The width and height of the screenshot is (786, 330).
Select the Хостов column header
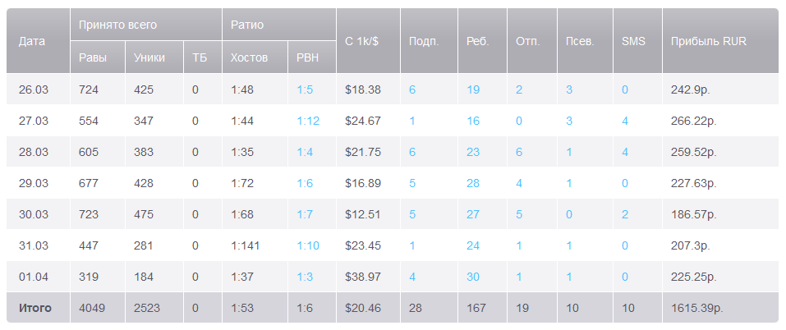(249, 57)
